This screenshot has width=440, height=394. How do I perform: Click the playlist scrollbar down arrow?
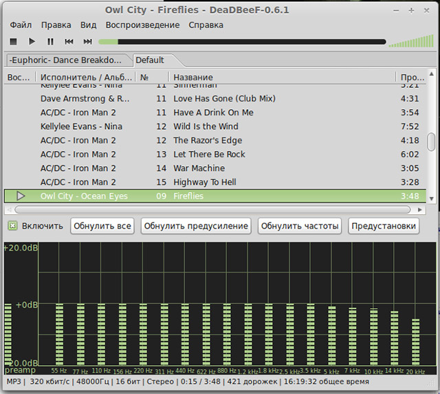[x=432, y=198]
